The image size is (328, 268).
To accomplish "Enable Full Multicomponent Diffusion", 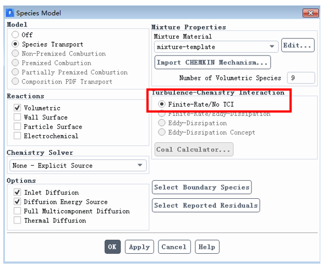I will click(x=18, y=211).
